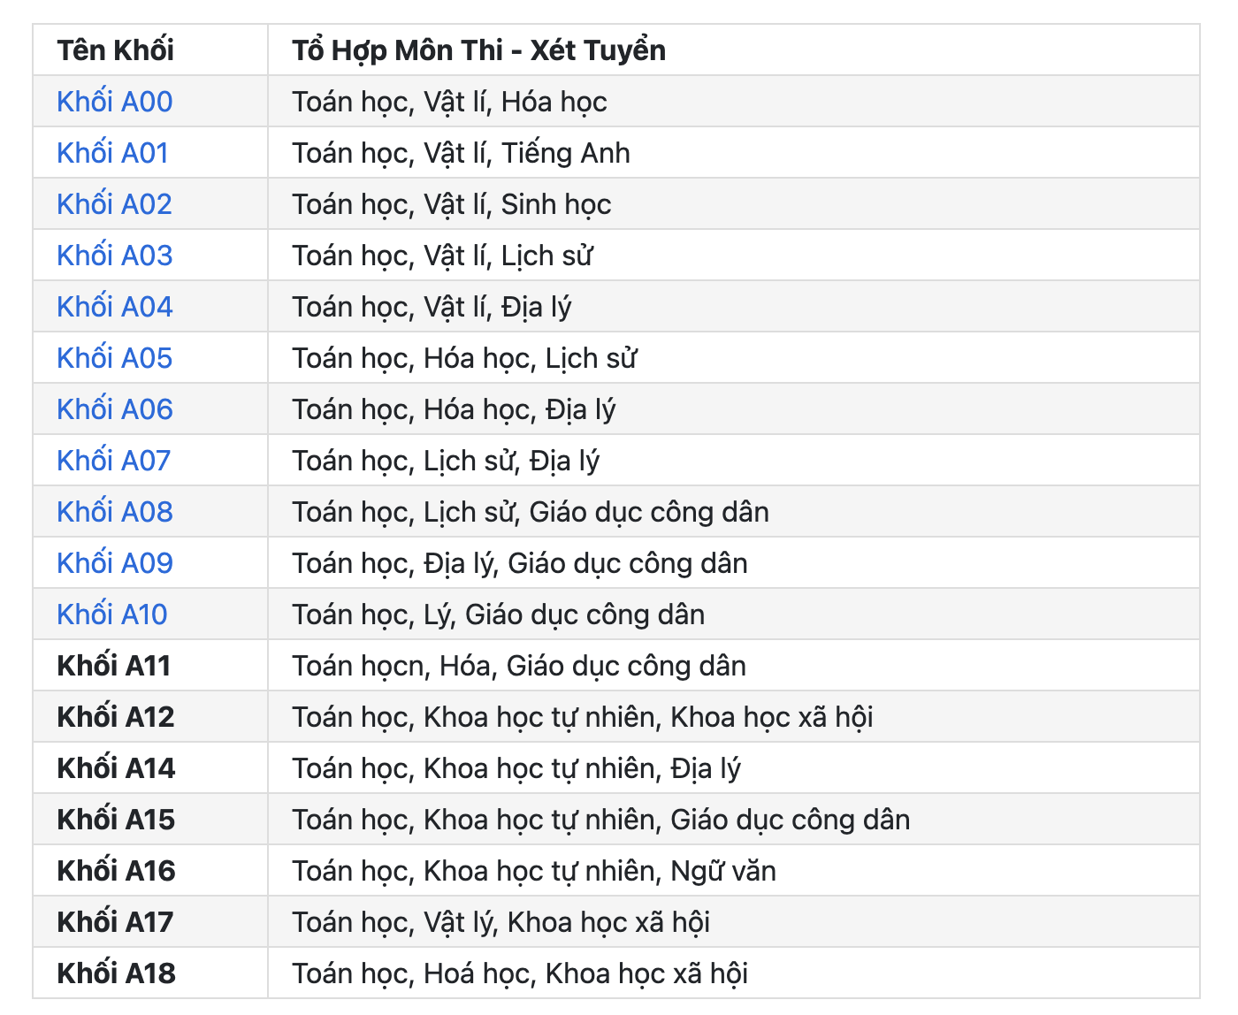Follow the Khối A09 link

point(114,563)
